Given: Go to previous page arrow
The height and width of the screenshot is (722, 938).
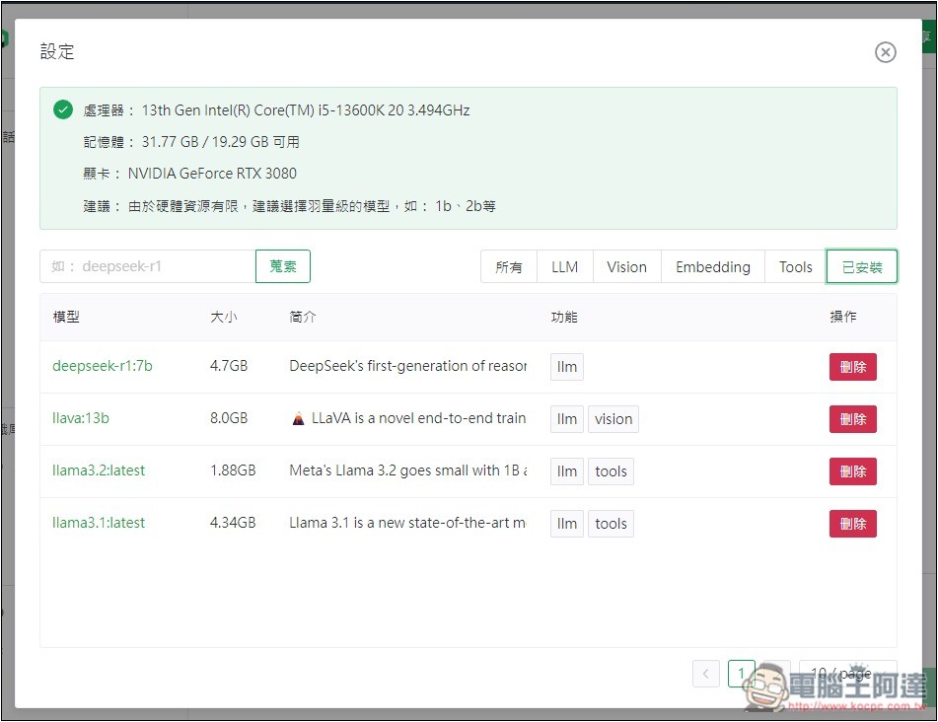Looking at the screenshot, I should [x=706, y=675].
